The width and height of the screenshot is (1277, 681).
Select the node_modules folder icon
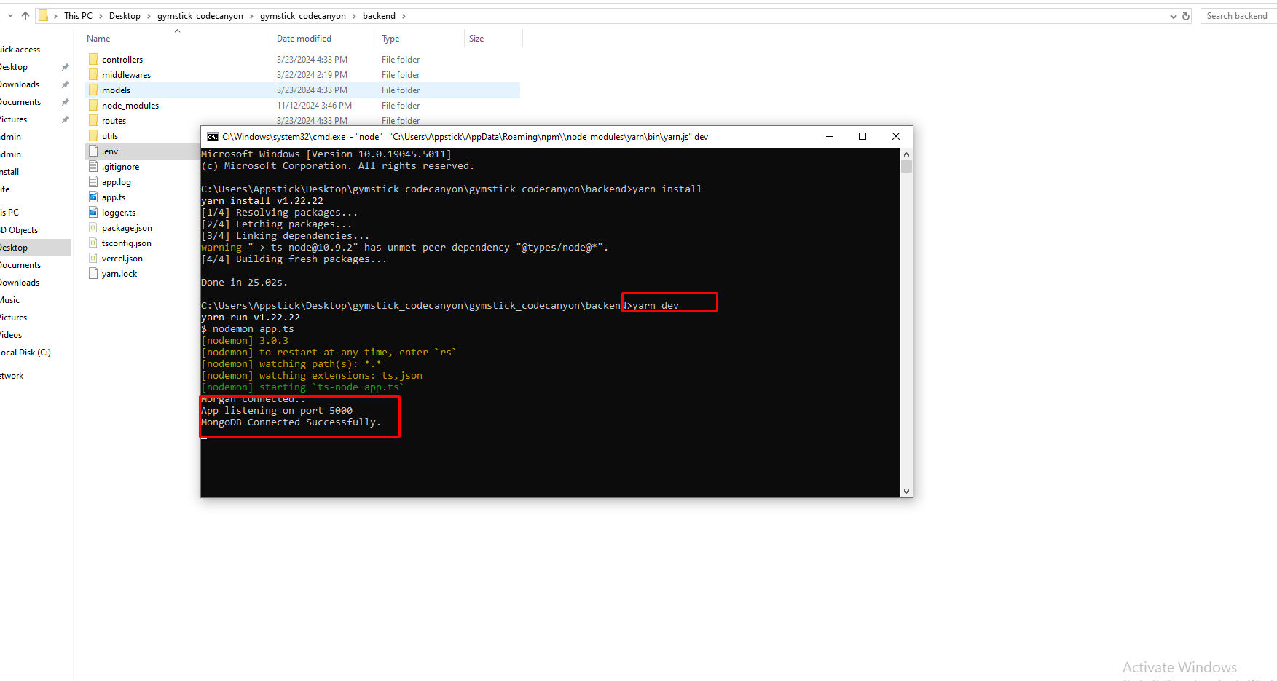coord(93,106)
